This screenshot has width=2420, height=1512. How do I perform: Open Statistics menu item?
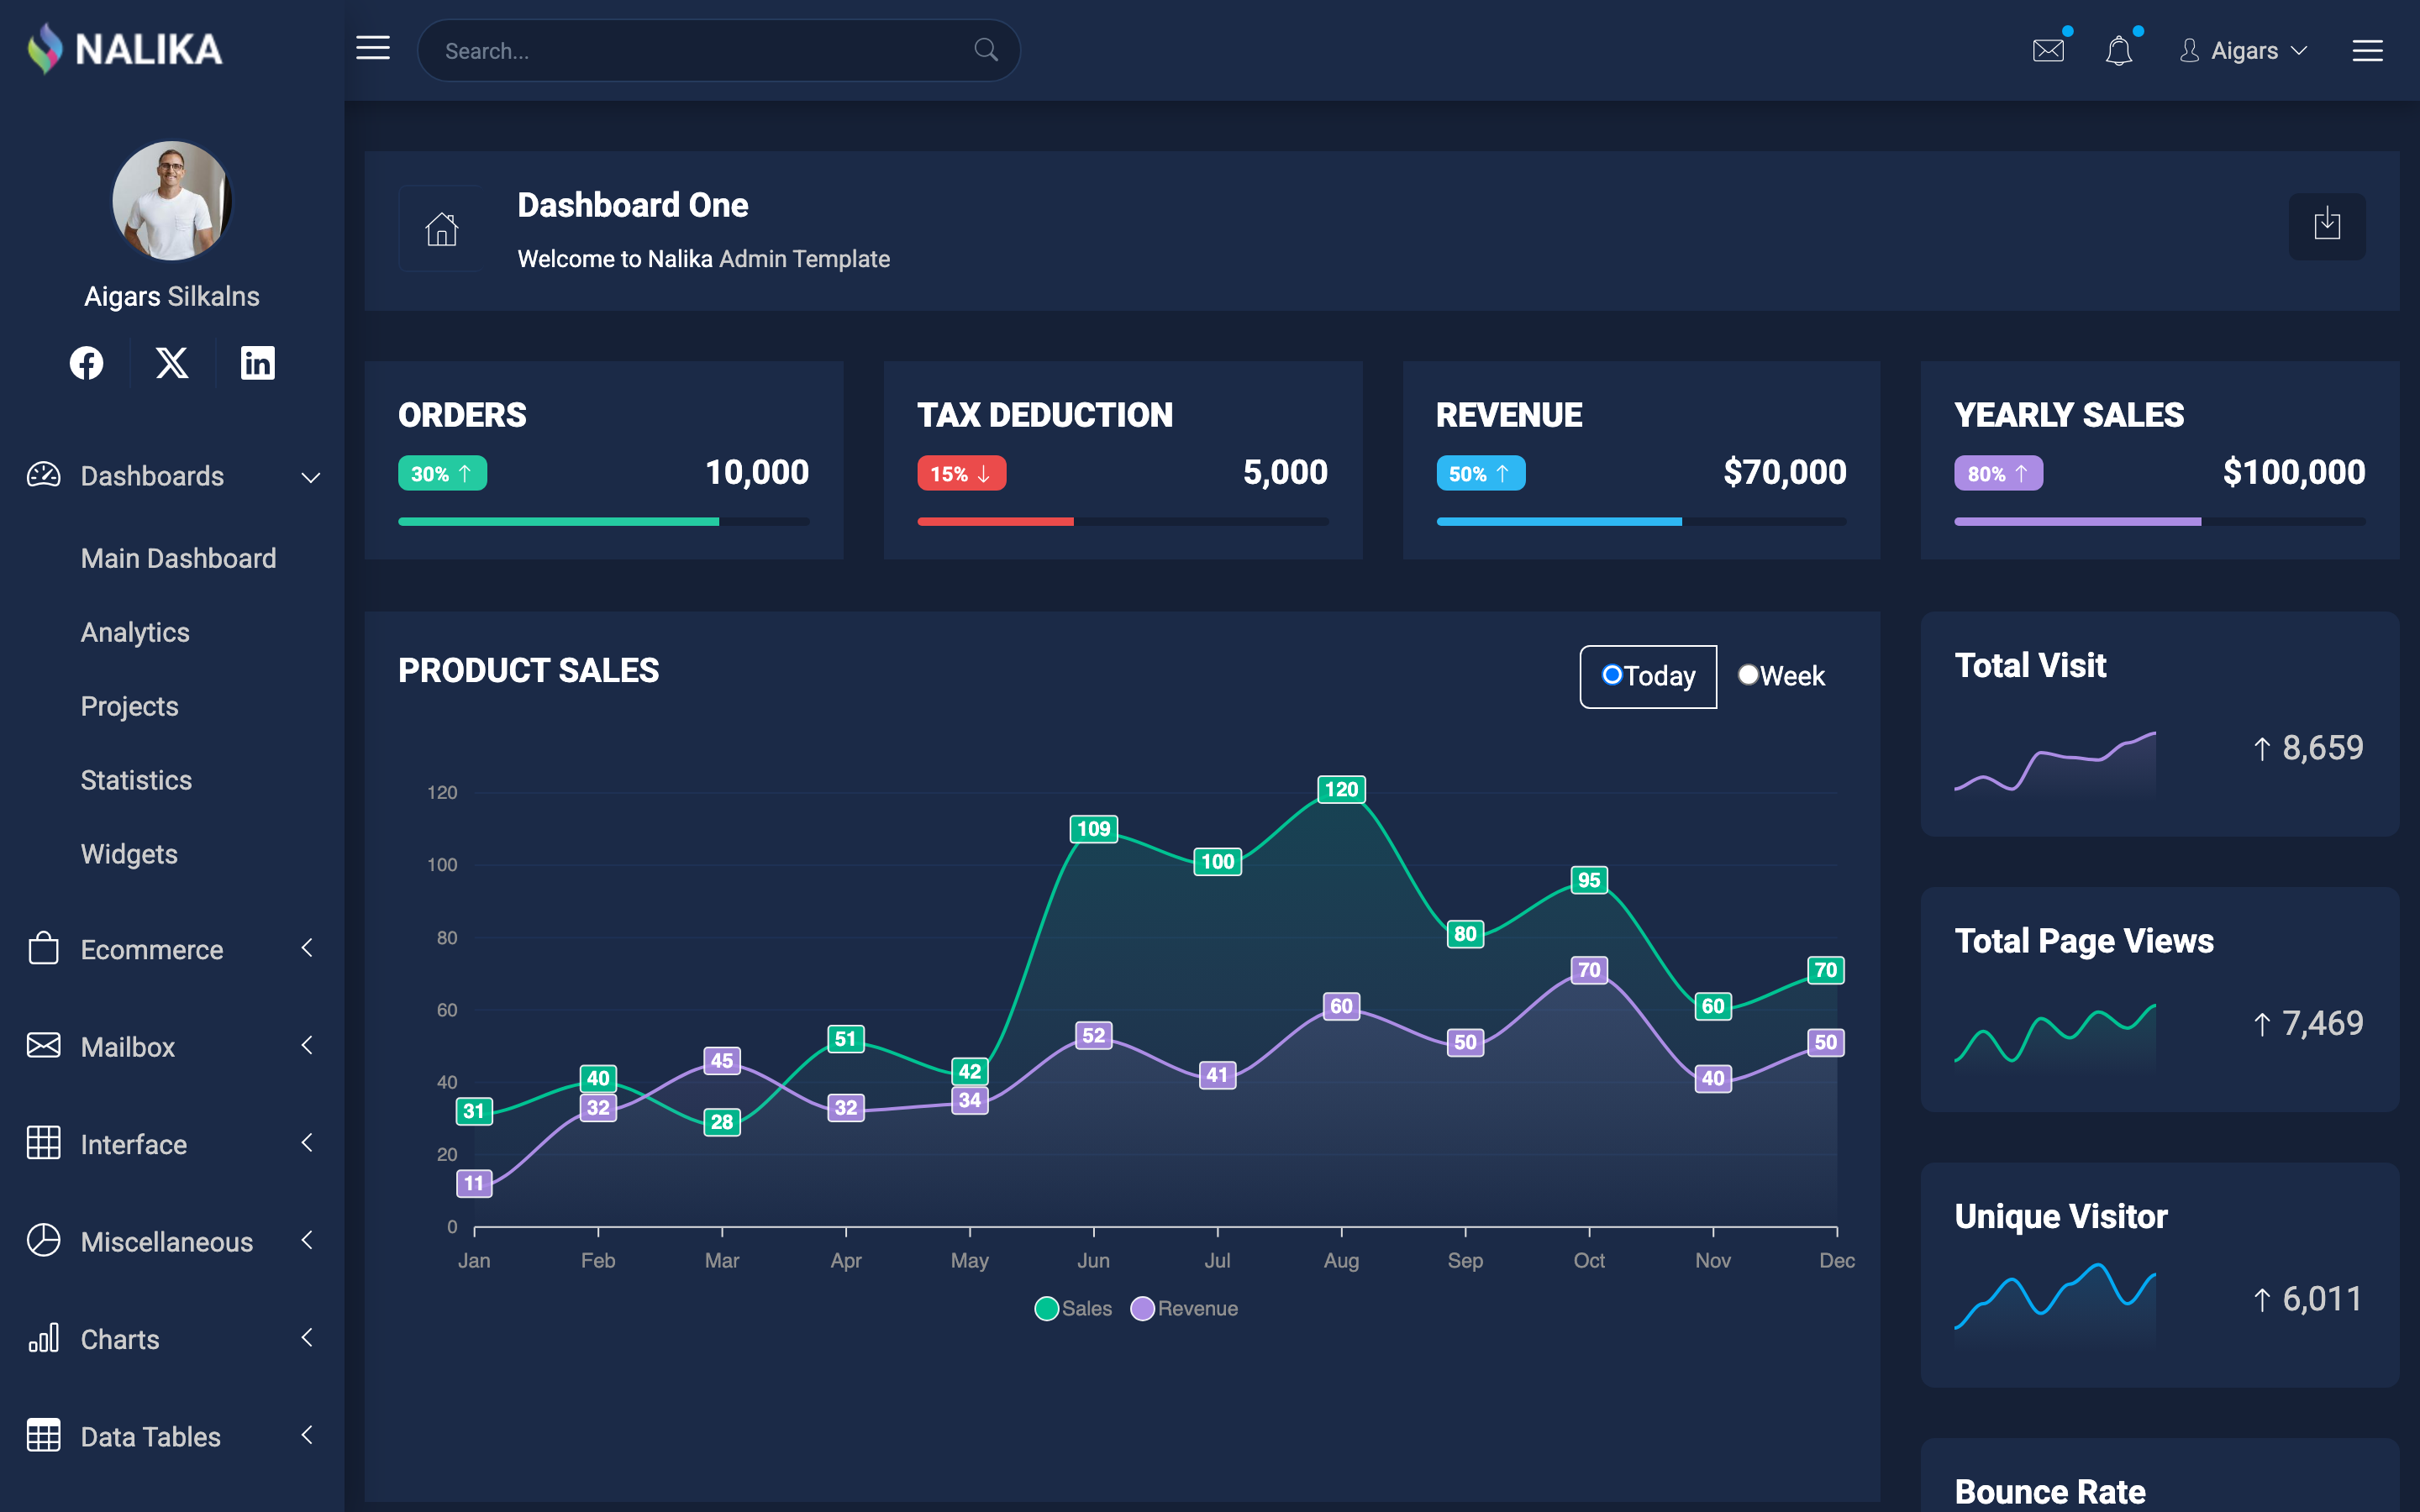click(x=136, y=780)
